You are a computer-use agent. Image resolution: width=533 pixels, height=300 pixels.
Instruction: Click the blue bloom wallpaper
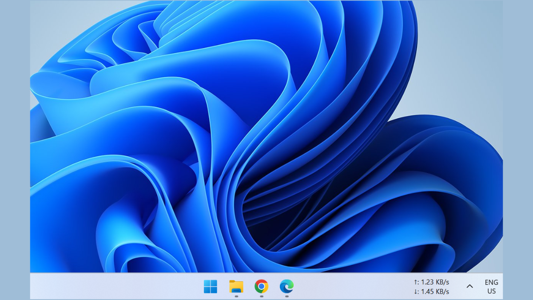point(222,133)
